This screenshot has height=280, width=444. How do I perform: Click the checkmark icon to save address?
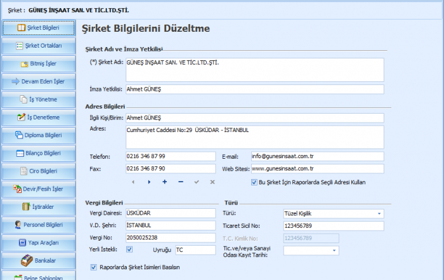(x=197, y=182)
